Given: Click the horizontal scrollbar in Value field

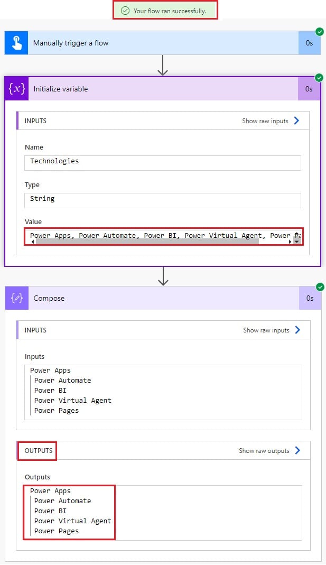Looking at the screenshot, I should point(147,242).
